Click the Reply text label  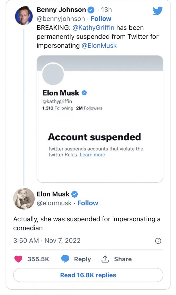(x=82, y=259)
